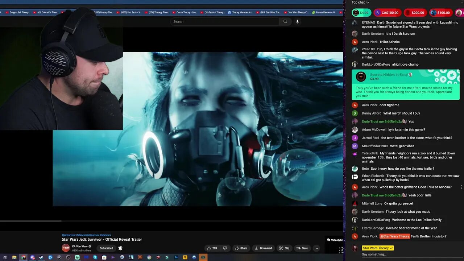Activate voice search microphone icon
The image size is (464, 261).
(x=297, y=21)
